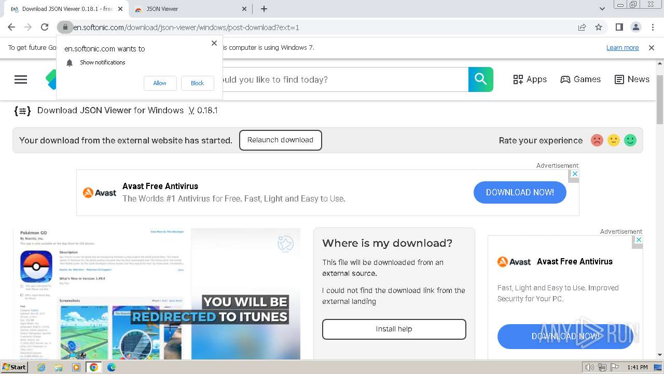
Task: Allow notifications from en.softonic.com
Action: pyautogui.click(x=160, y=83)
